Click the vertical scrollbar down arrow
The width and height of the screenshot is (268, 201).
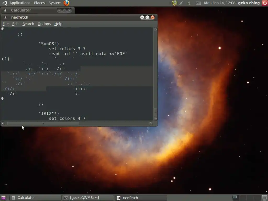tap(155, 119)
